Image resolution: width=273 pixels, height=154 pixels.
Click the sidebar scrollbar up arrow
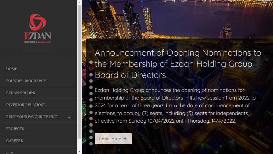click(79, 3)
